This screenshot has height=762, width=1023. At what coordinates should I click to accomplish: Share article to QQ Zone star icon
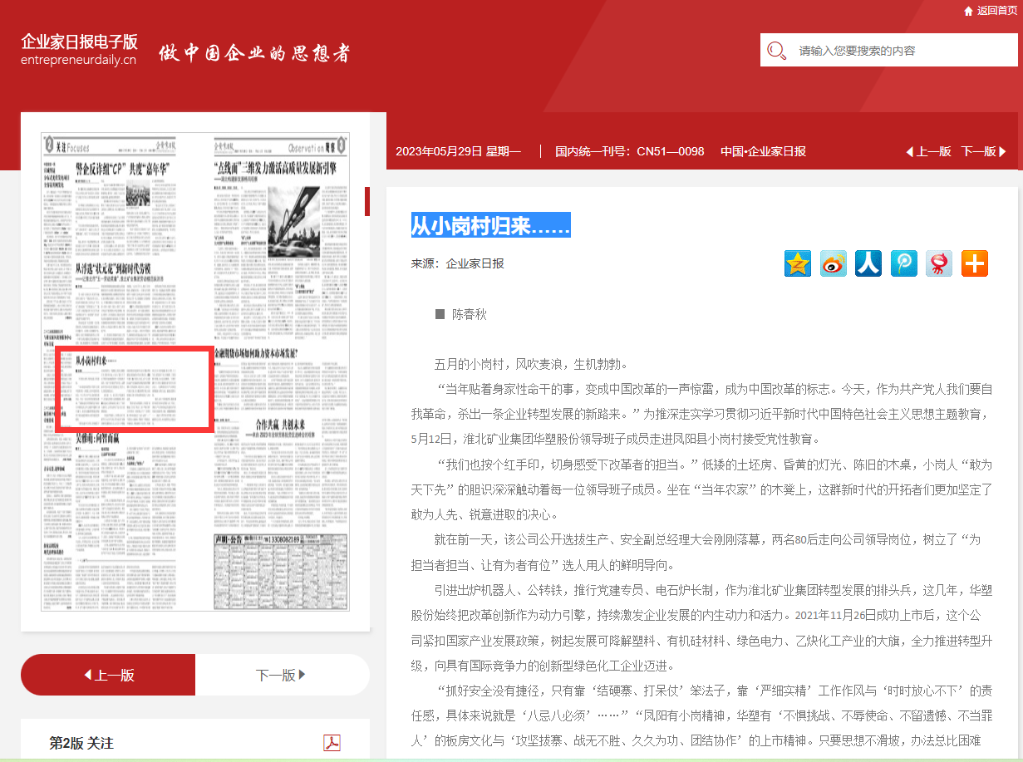pos(797,263)
